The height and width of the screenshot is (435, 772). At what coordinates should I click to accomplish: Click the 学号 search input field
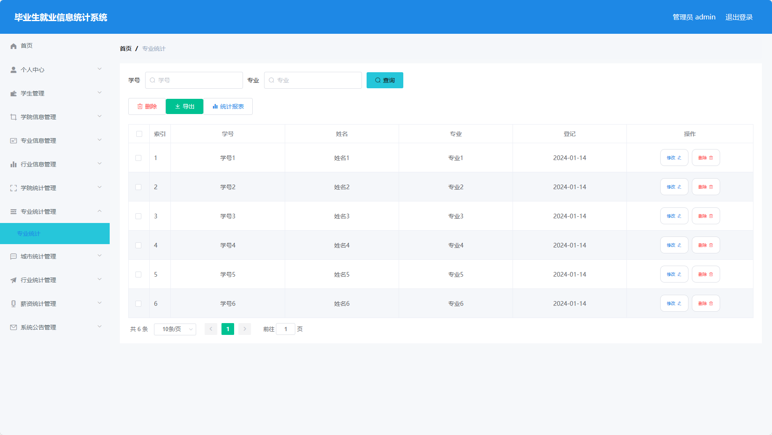194,80
